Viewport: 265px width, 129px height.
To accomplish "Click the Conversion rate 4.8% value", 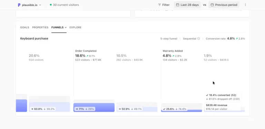I will click(x=231, y=39).
